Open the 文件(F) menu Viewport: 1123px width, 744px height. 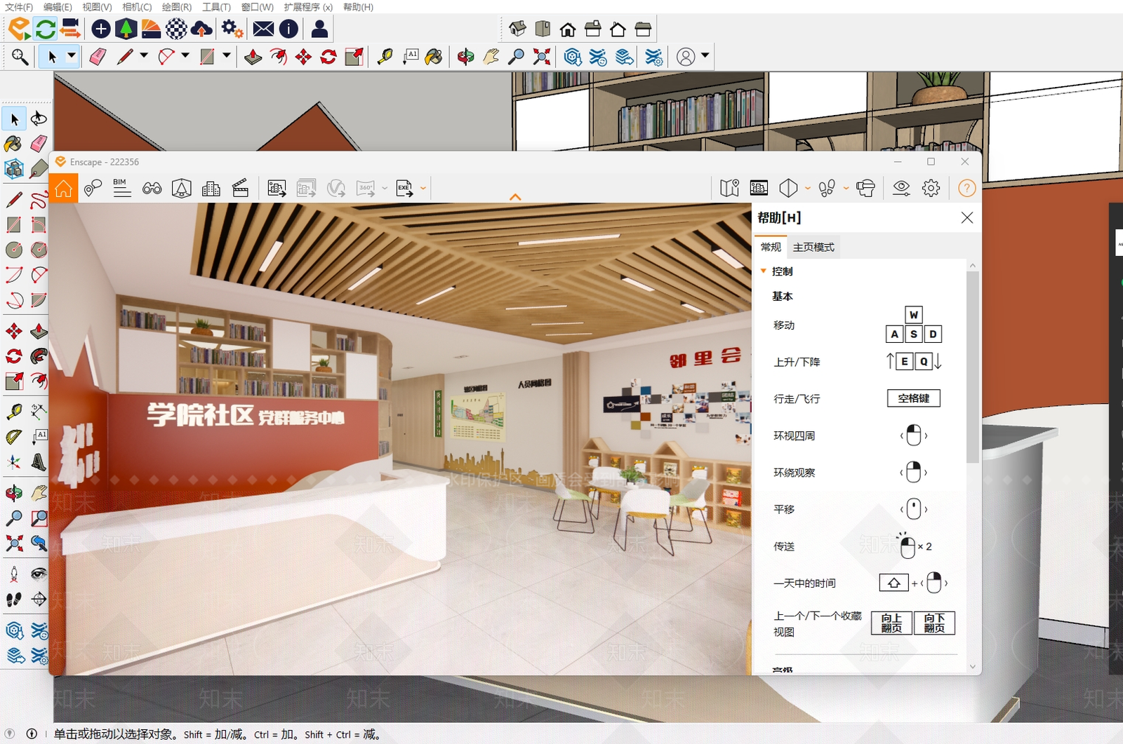click(x=19, y=7)
